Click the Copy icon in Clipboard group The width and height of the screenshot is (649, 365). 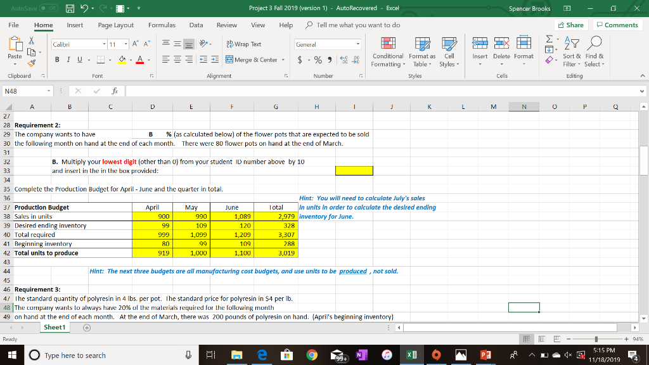click(31, 52)
